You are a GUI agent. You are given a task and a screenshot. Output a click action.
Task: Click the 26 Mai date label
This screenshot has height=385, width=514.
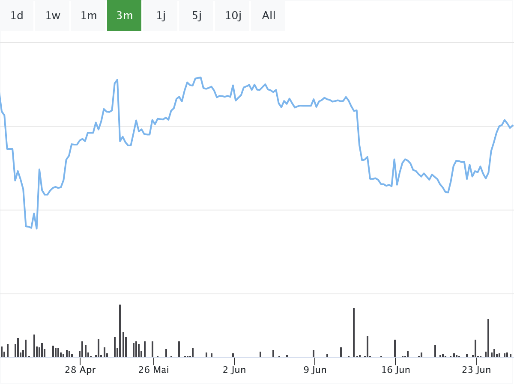pyautogui.click(x=153, y=370)
